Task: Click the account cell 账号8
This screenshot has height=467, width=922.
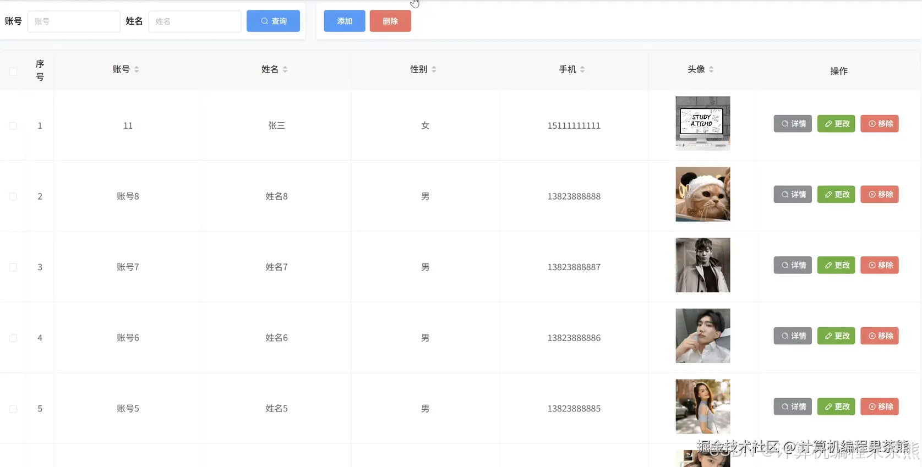Action: tap(128, 196)
